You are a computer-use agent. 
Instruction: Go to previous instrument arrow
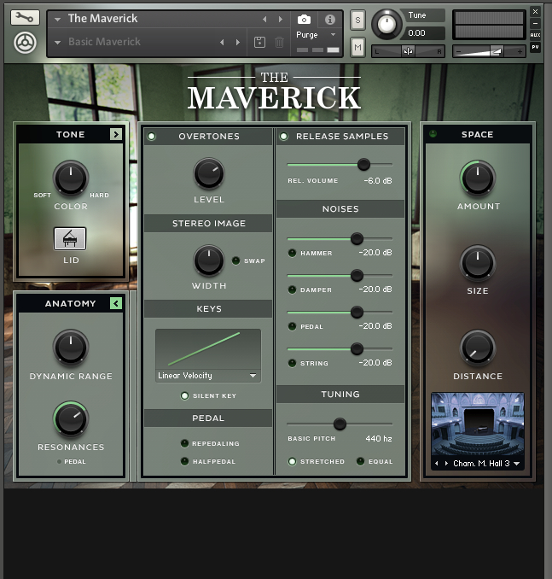pos(264,19)
